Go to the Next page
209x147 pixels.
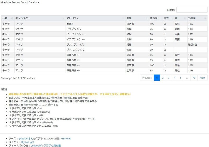click(x=202, y=78)
